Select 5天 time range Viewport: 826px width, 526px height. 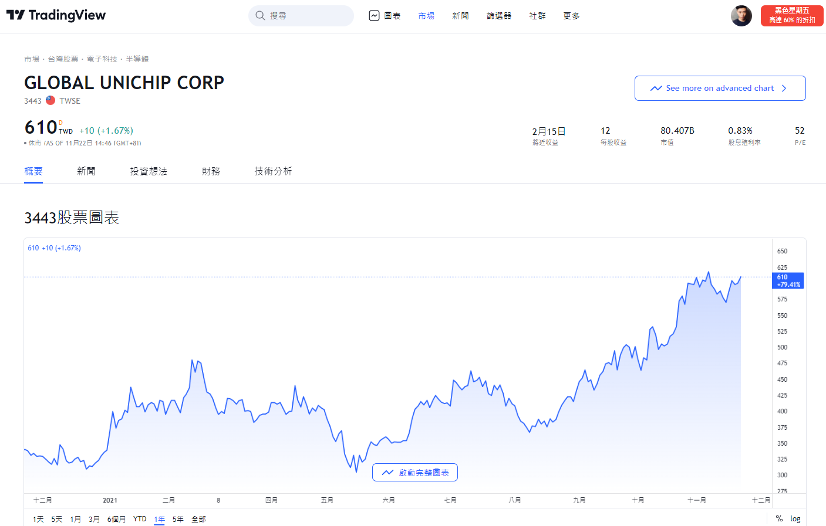[x=57, y=519]
